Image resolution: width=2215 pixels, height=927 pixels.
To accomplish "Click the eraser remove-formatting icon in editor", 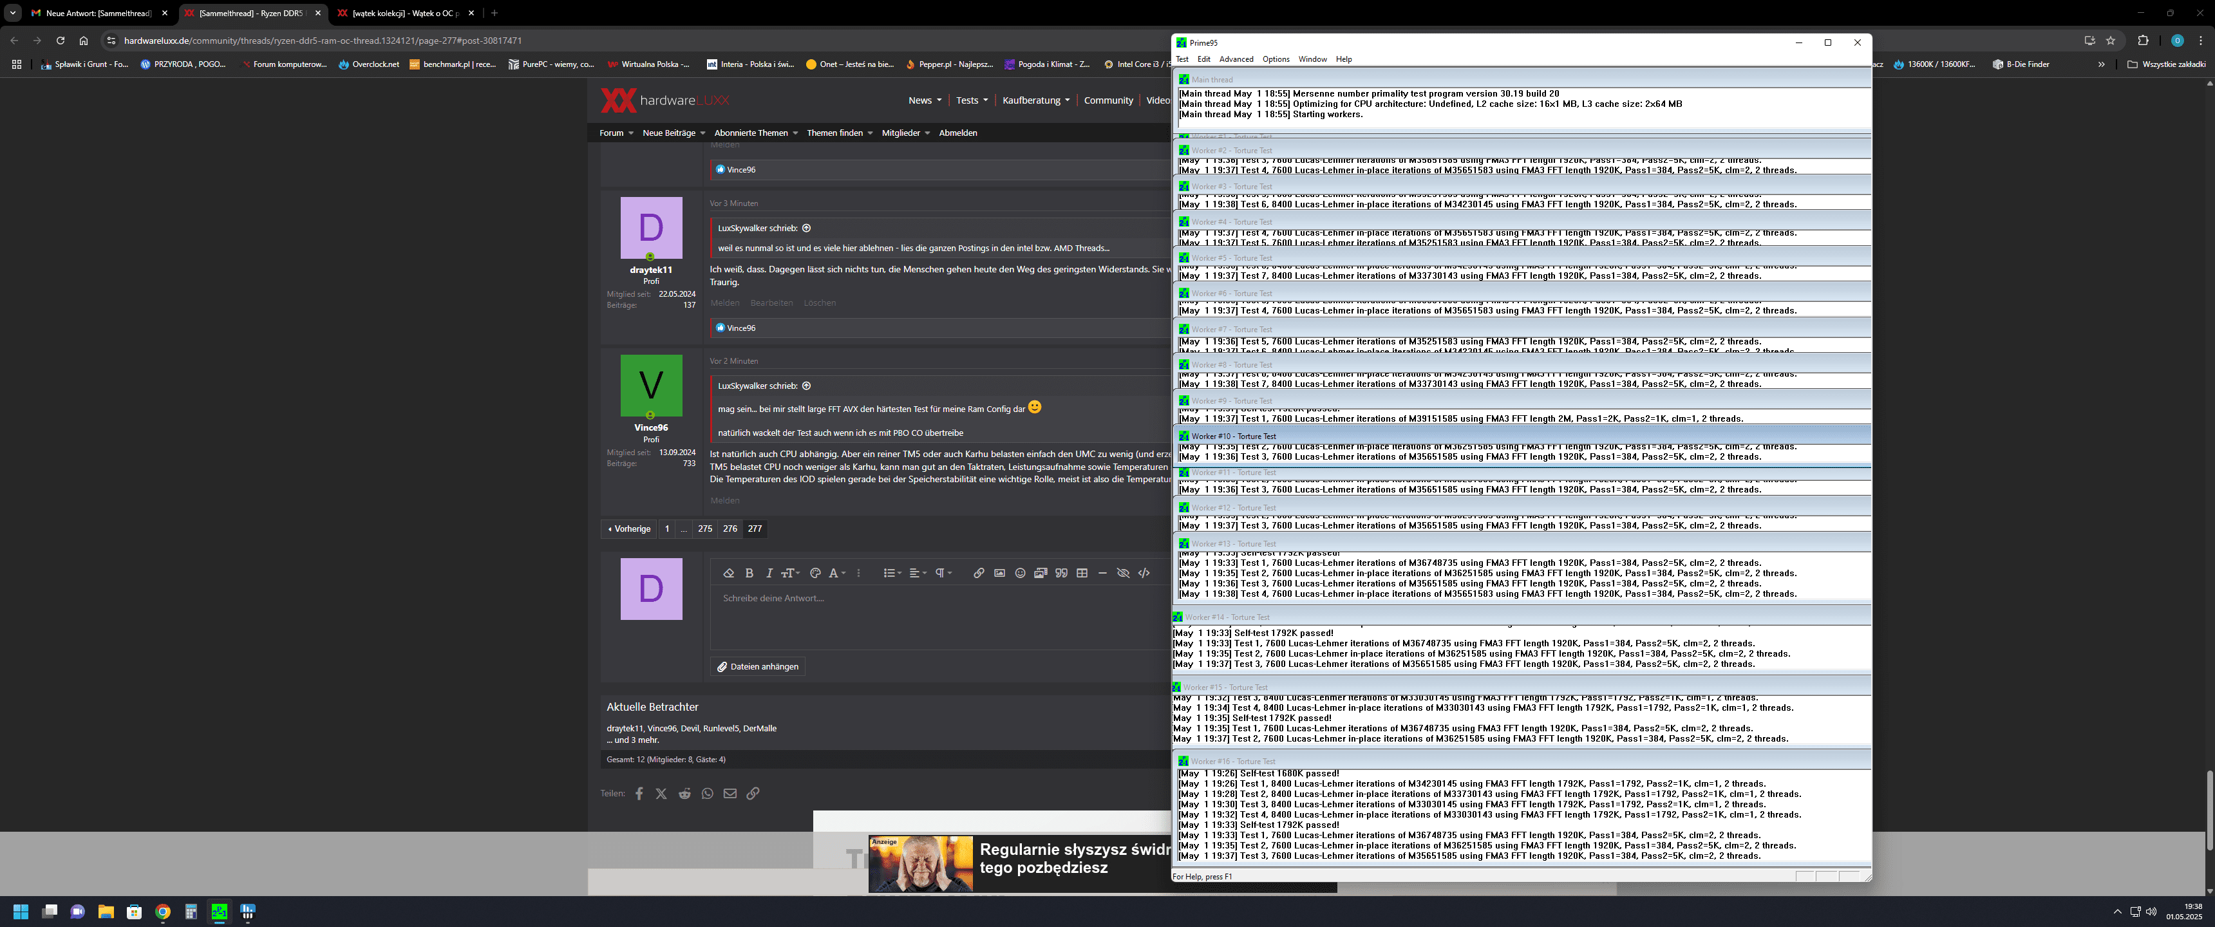I will tap(728, 574).
